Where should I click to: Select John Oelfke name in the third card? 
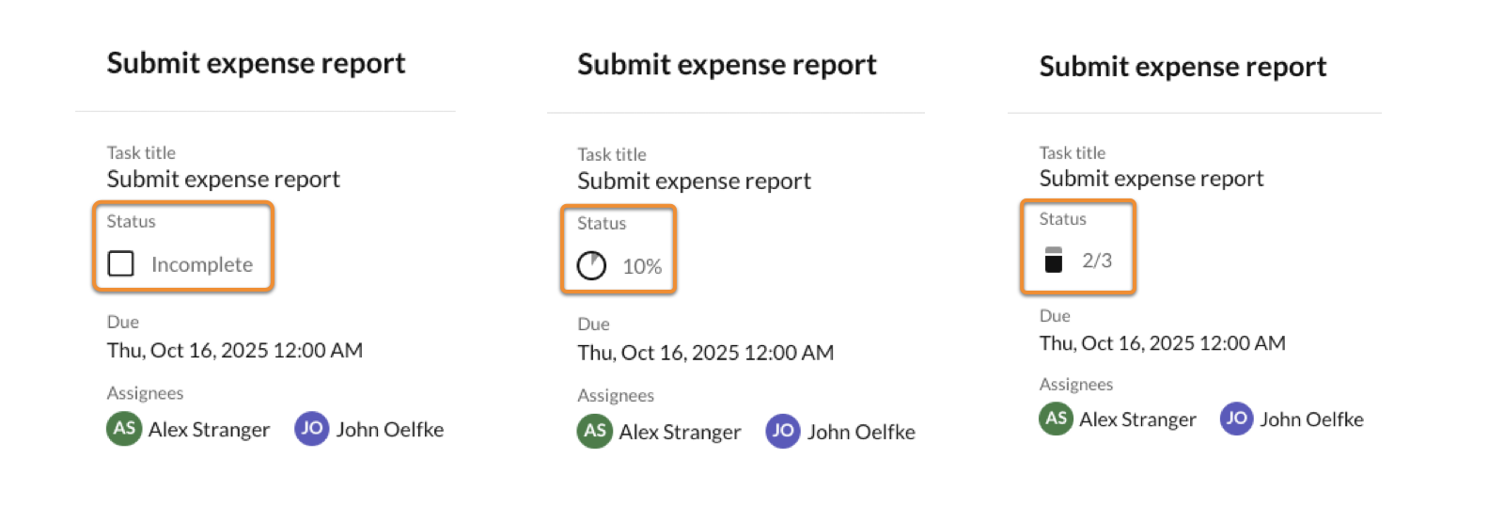click(x=1311, y=419)
